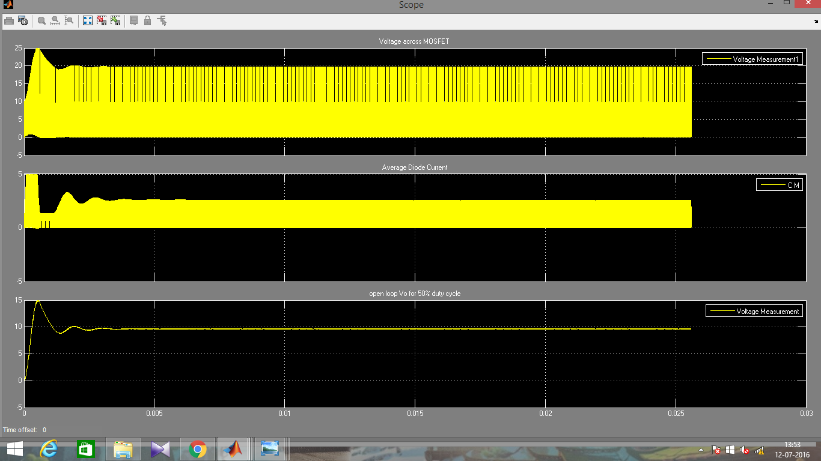Open File Explorer from the taskbar
The width and height of the screenshot is (821, 461).
pos(123,449)
